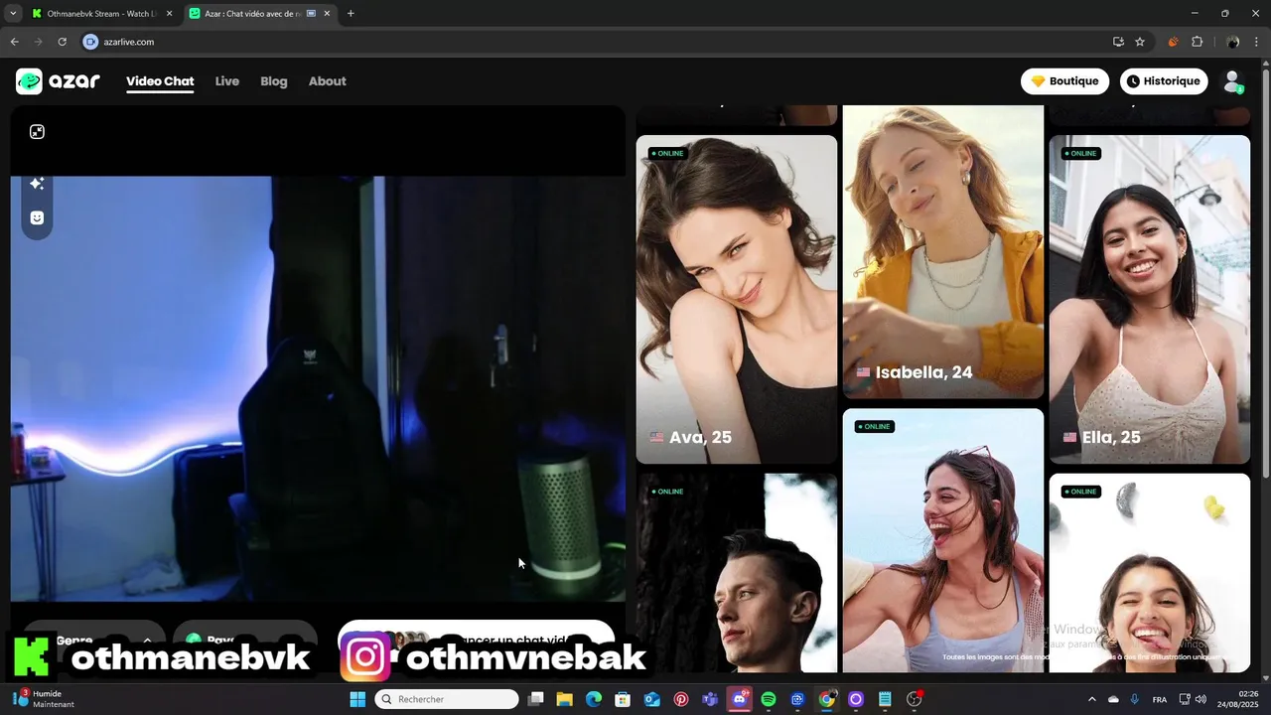Open Task View from taskbar
This screenshot has height=715, width=1271.
[x=536, y=699]
